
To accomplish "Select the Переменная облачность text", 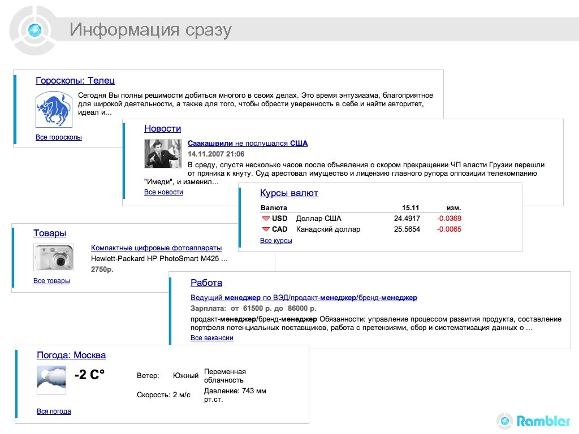I will click(x=225, y=376).
